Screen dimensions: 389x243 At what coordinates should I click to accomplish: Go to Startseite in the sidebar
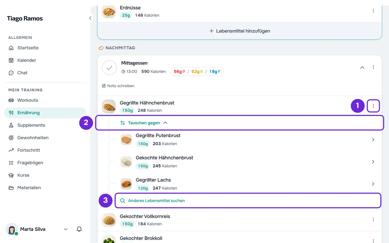click(x=45, y=48)
